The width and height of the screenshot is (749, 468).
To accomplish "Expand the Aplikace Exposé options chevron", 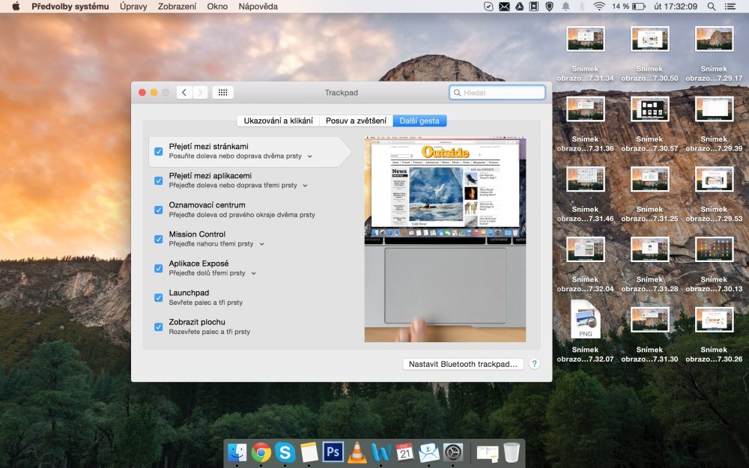I will [x=253, y=273].
